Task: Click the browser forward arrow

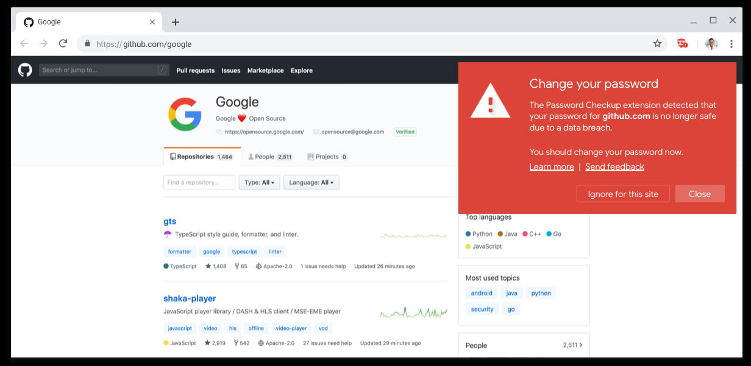Action: click(43, 43)
